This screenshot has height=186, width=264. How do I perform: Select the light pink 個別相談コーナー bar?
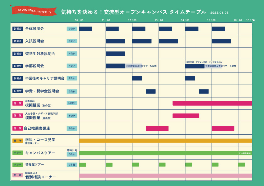(166, 176)
